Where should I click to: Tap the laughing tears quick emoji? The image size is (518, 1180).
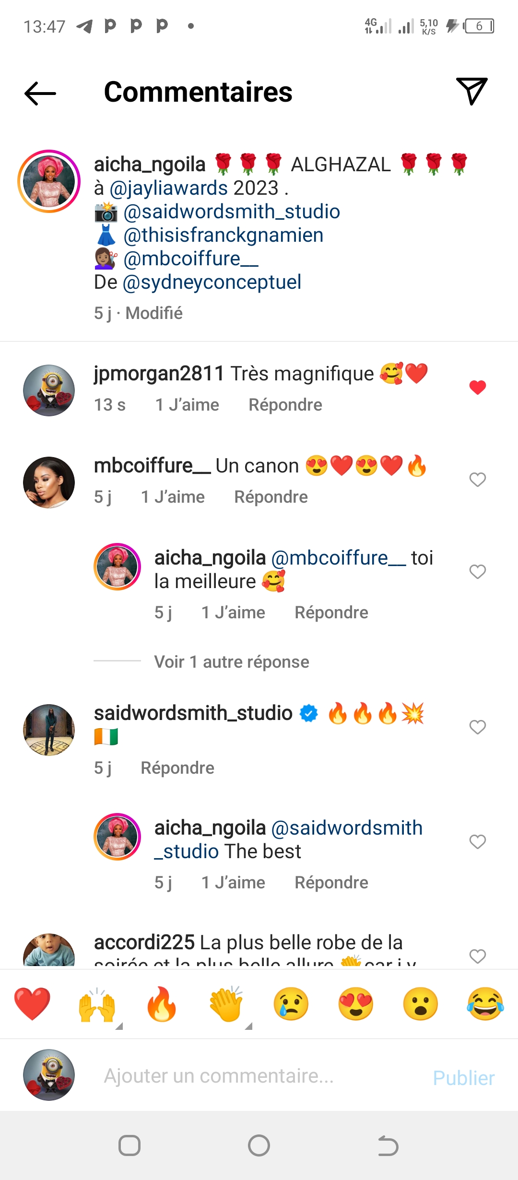[x=485, y=1004]
